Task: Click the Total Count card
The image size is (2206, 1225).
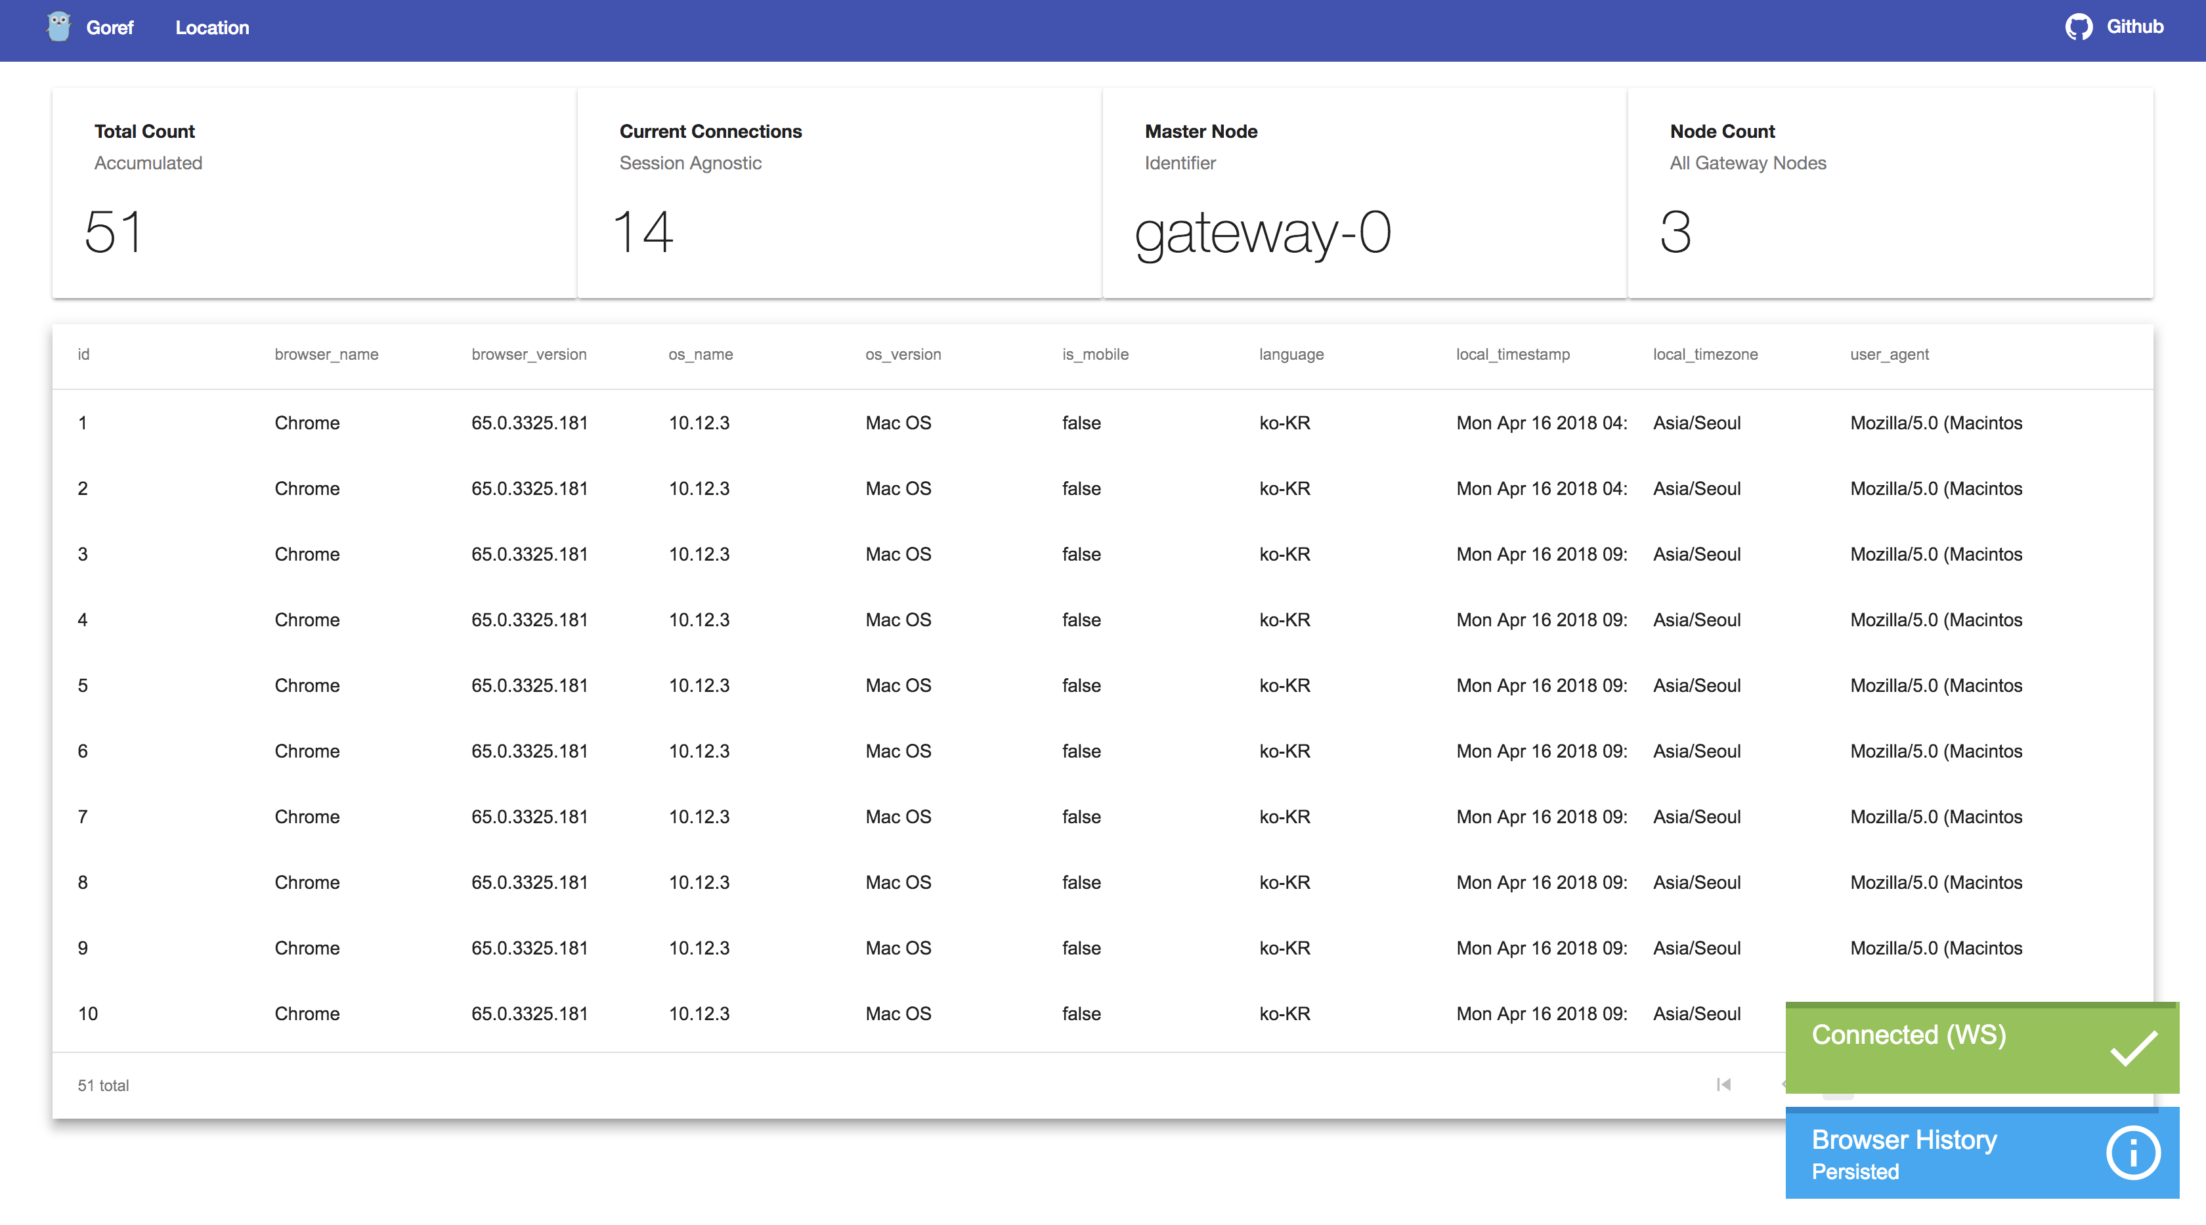Action: [313, 194]
